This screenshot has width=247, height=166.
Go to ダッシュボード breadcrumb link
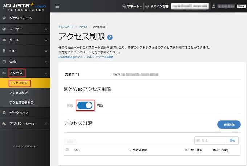coord(66,27)
